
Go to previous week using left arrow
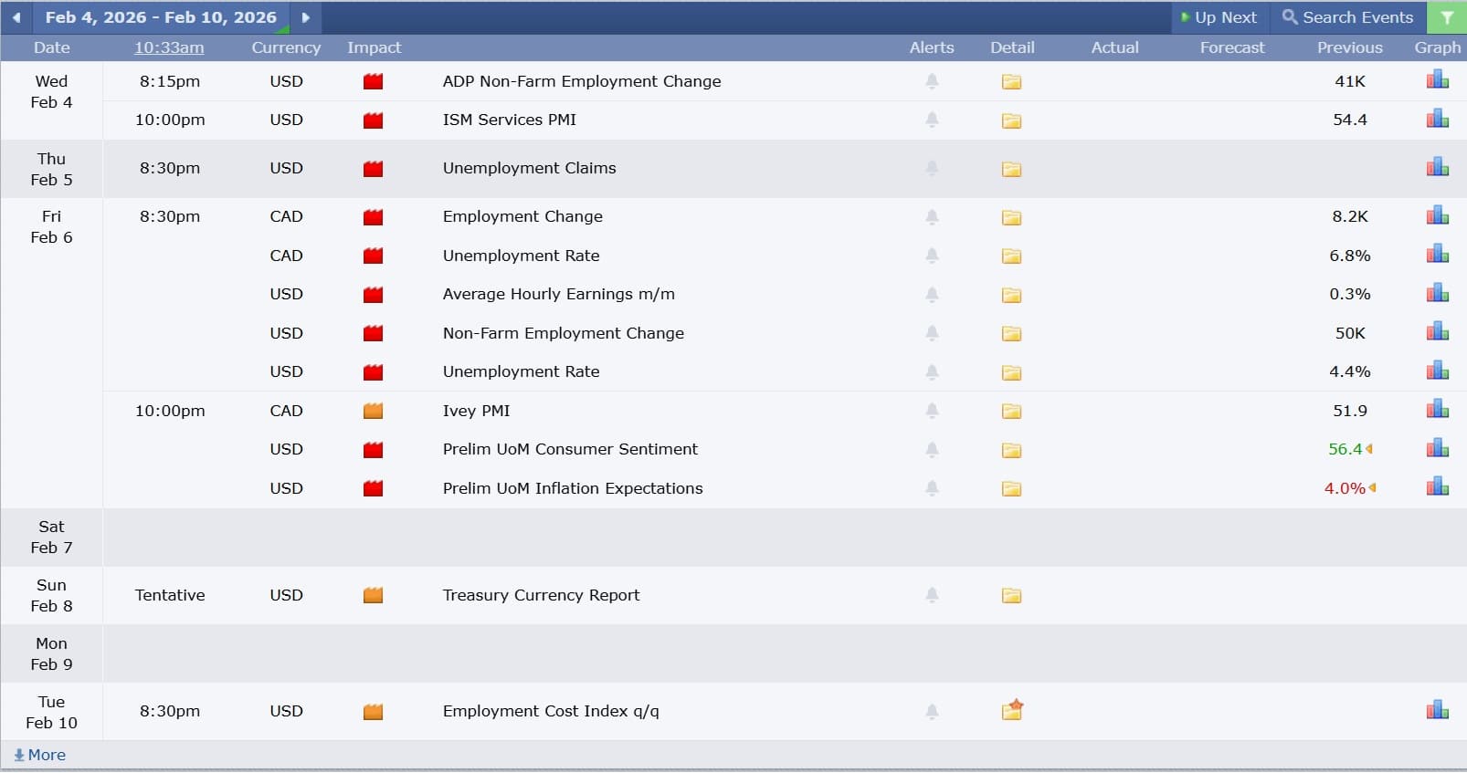16,17
